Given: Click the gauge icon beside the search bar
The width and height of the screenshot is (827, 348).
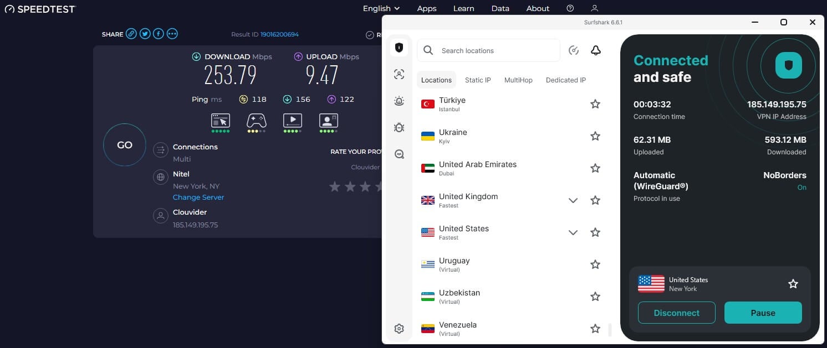Looking at the screenshot, I should coord(574,50).
